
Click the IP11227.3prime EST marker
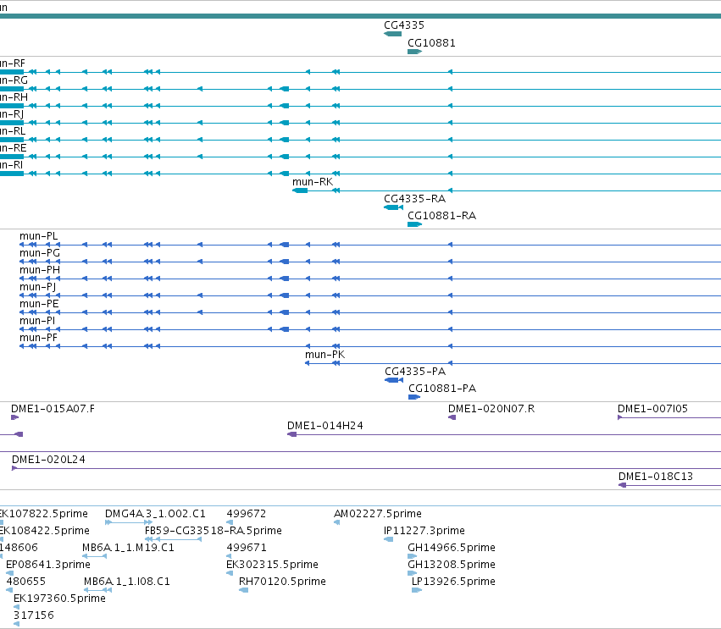tap(389, 539)
